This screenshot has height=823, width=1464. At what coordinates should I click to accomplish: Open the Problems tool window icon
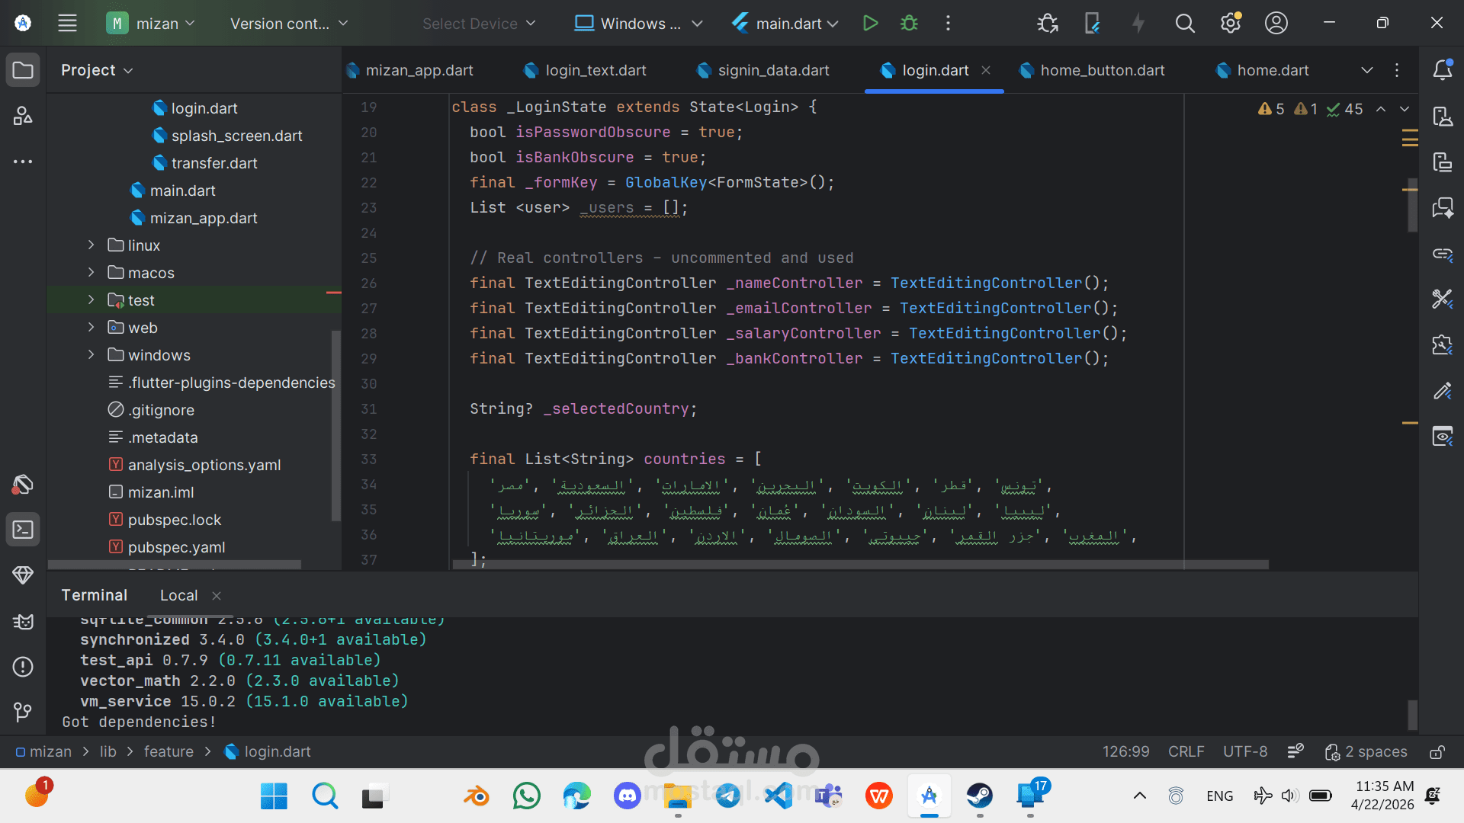coord(23,667)
